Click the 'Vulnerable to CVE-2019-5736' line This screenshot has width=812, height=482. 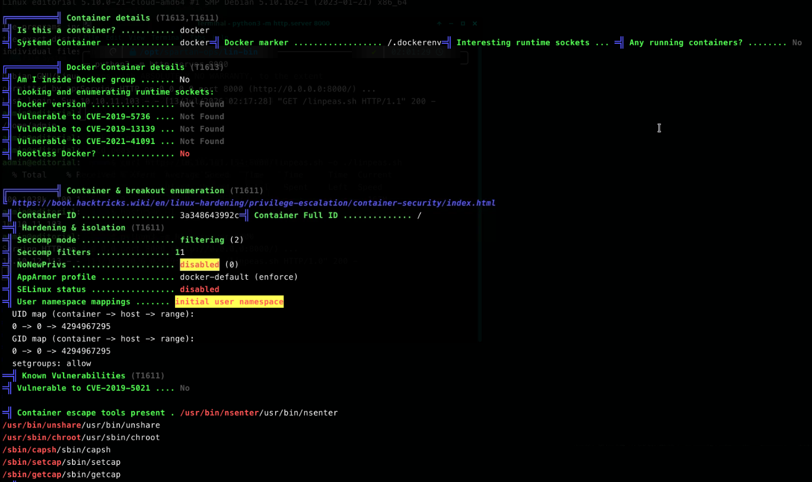coord(120,117)
